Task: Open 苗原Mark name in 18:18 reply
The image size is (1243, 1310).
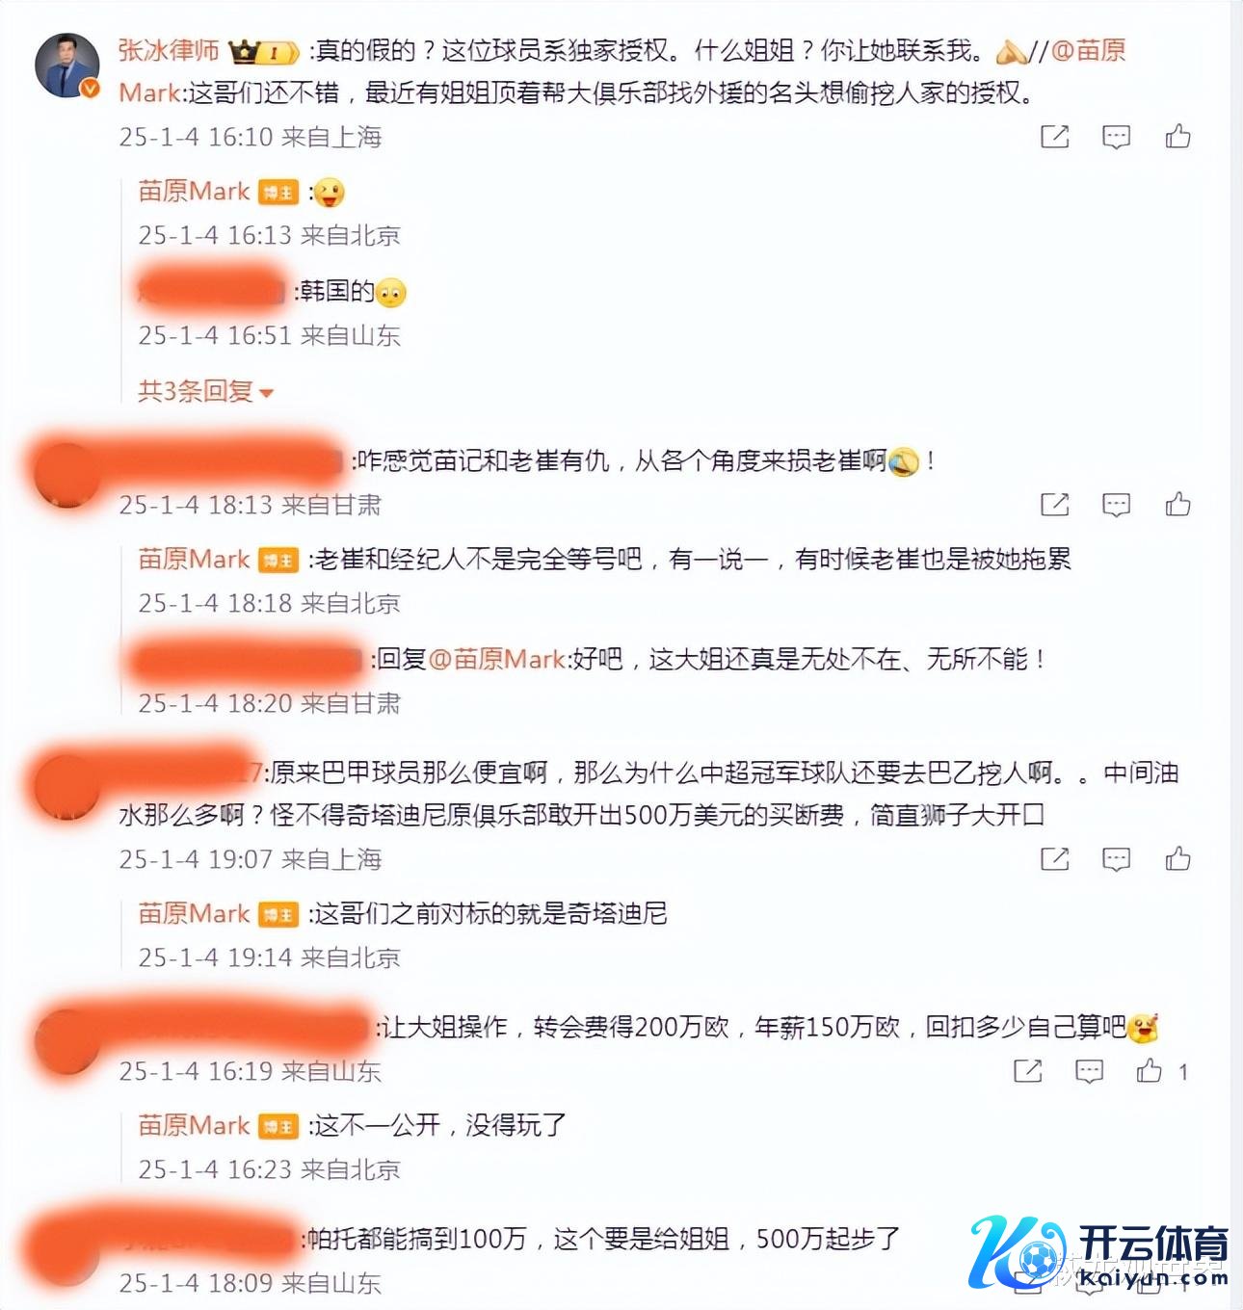Action: (x=194, y=559)
